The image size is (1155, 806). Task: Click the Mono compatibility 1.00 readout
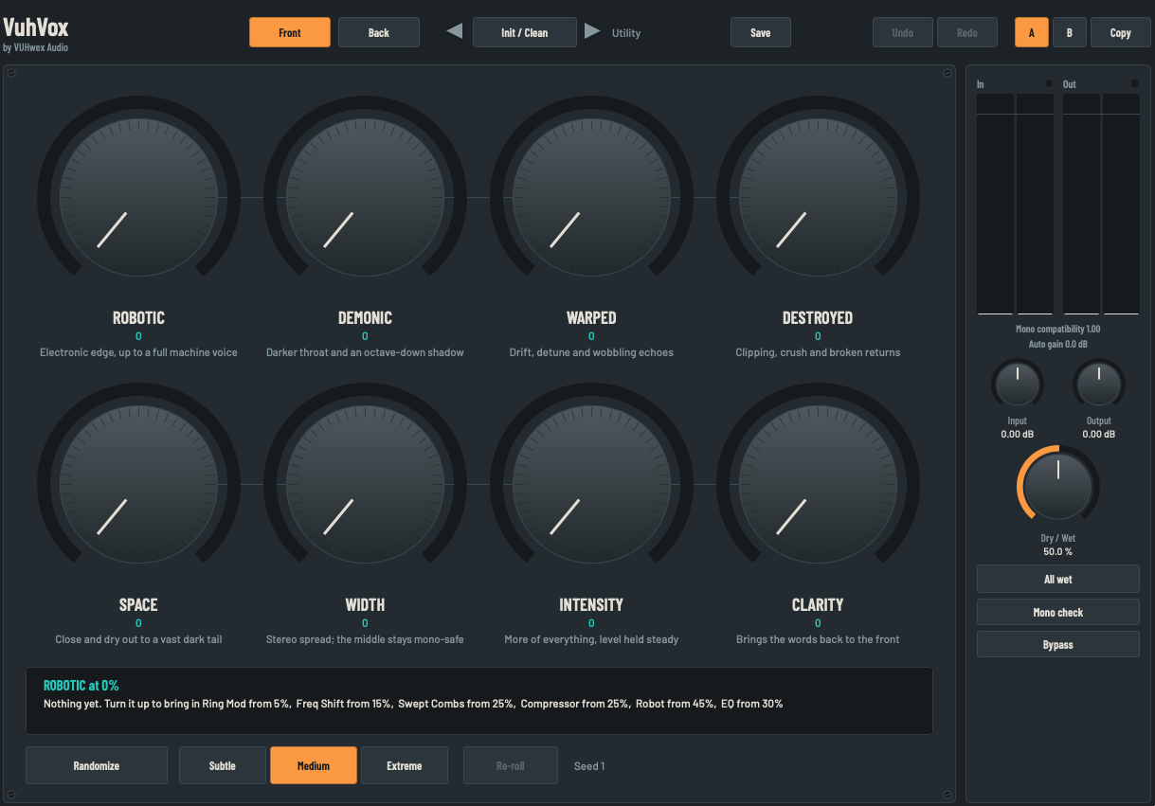coord(1058,329)
